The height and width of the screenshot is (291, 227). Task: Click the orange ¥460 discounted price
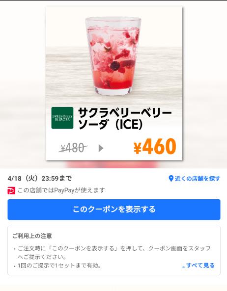click(155, 147)
